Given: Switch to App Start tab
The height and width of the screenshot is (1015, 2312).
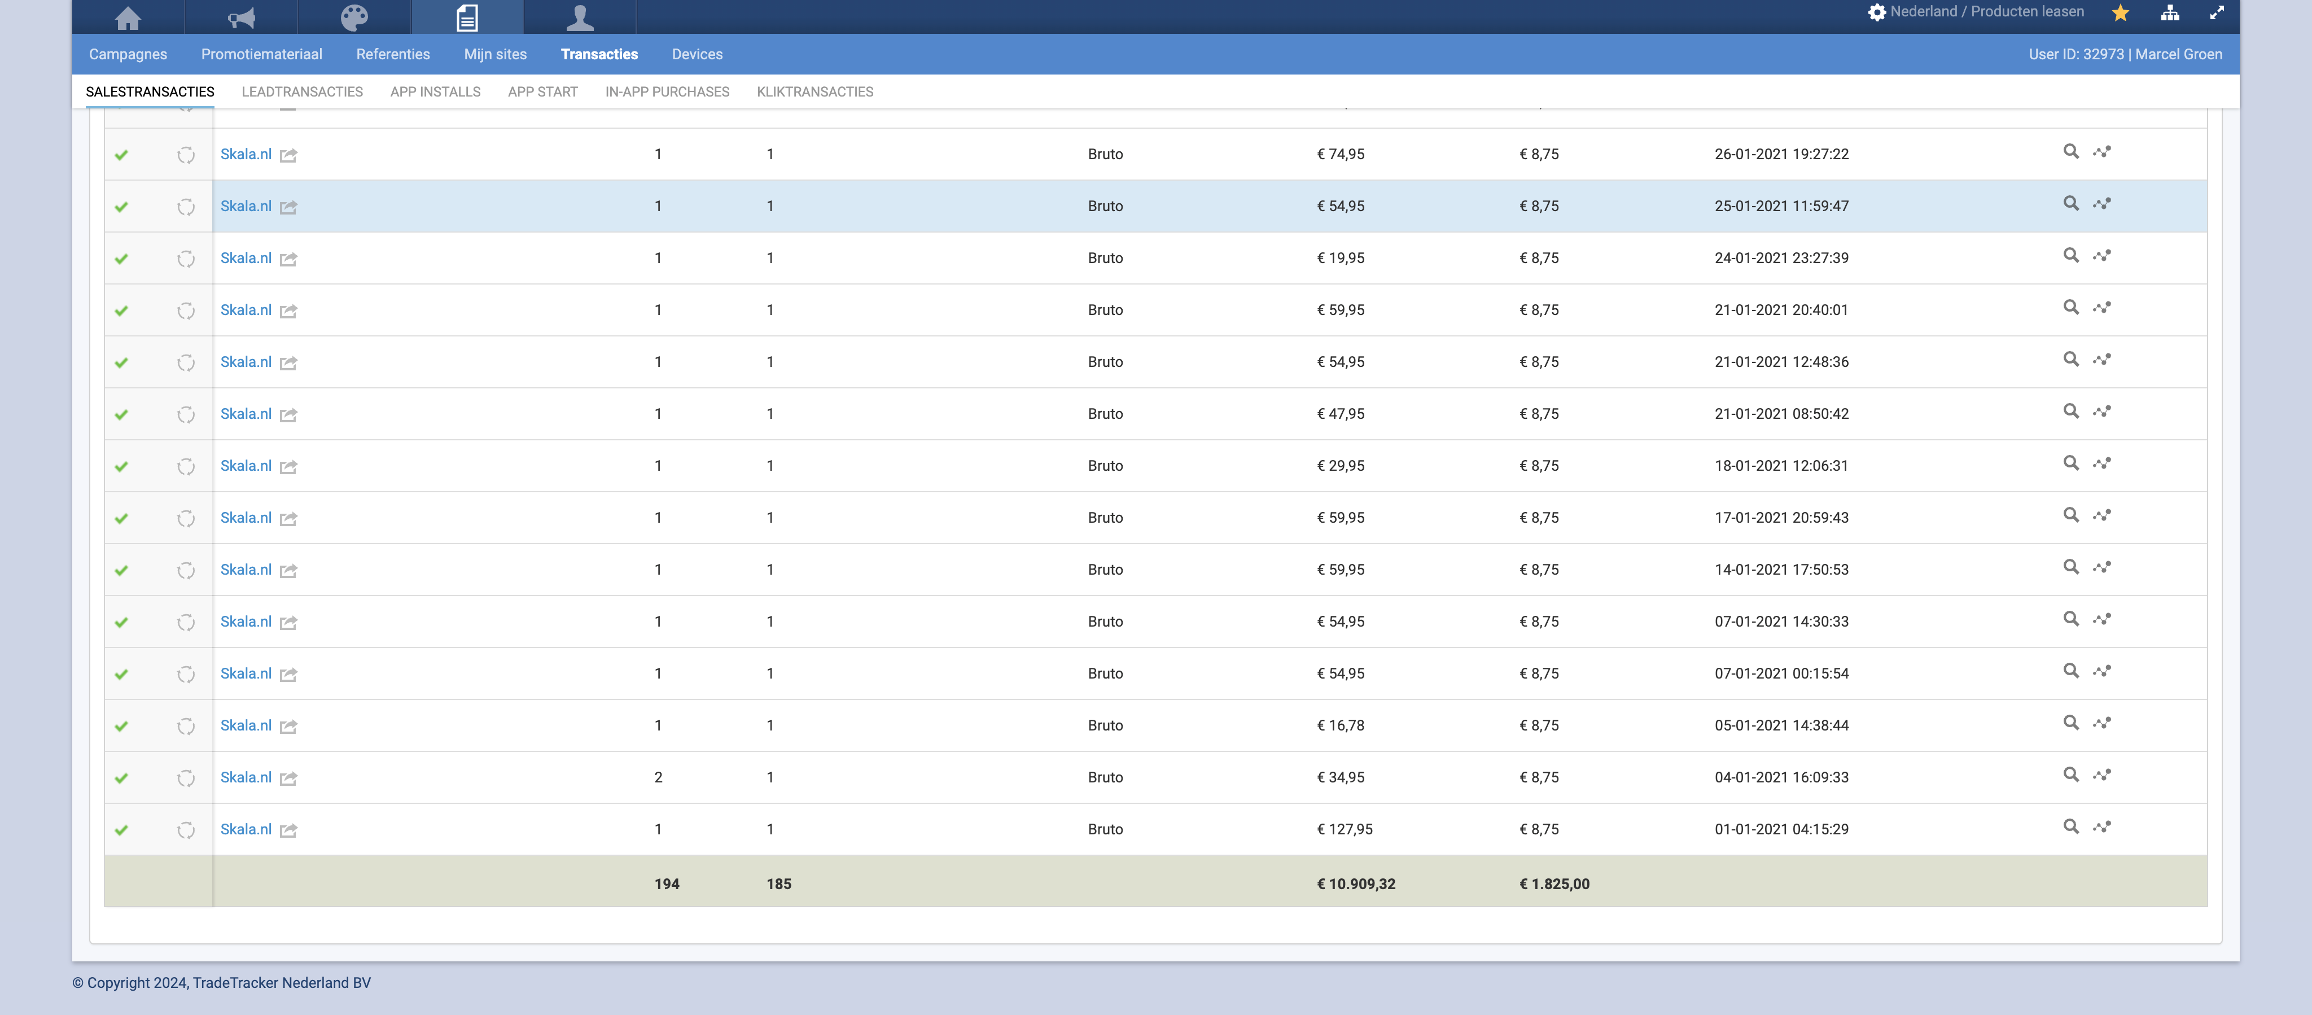Looking at the screenshot, I should click(x=543, y=91).
